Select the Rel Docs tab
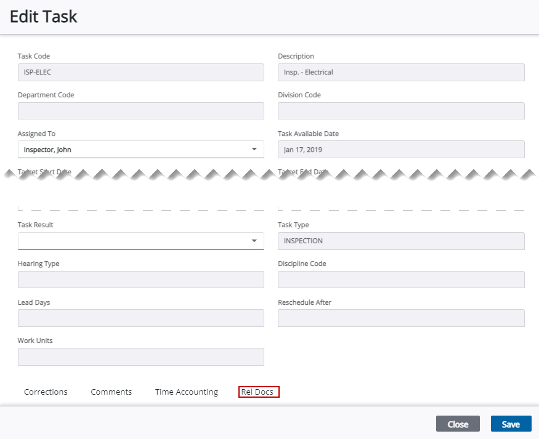539x439 pixels. pyautogui.click(x=259, y=392)
